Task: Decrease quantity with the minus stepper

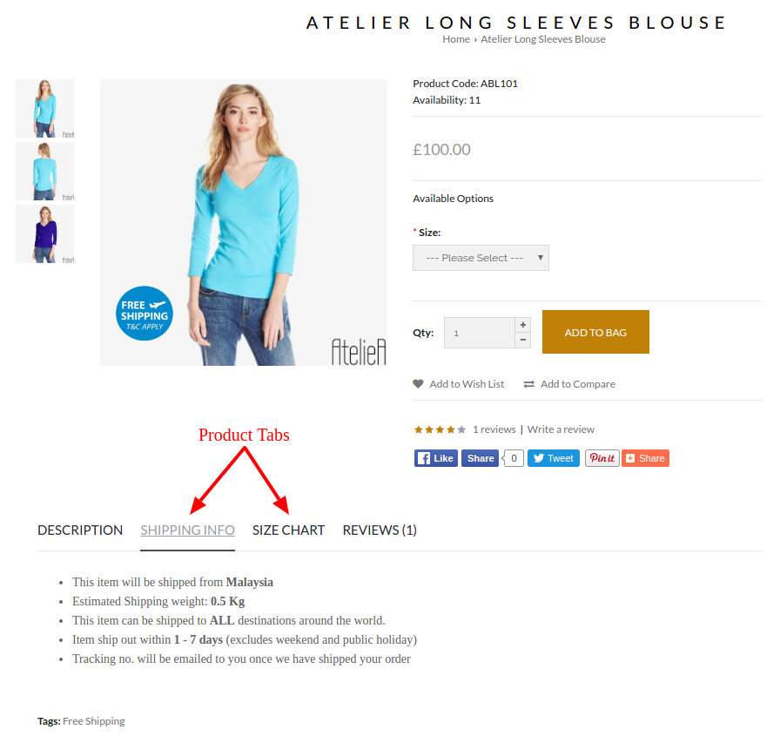Action: click(x=523, y=341)
